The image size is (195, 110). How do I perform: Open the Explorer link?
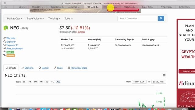(11, 42)
